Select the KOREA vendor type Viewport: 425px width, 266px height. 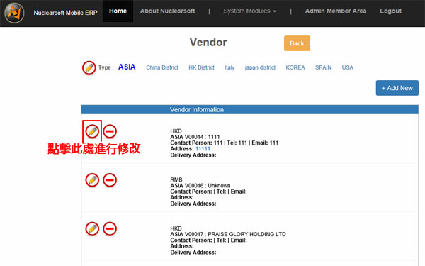pyautogui.click(x=295, y=67)
